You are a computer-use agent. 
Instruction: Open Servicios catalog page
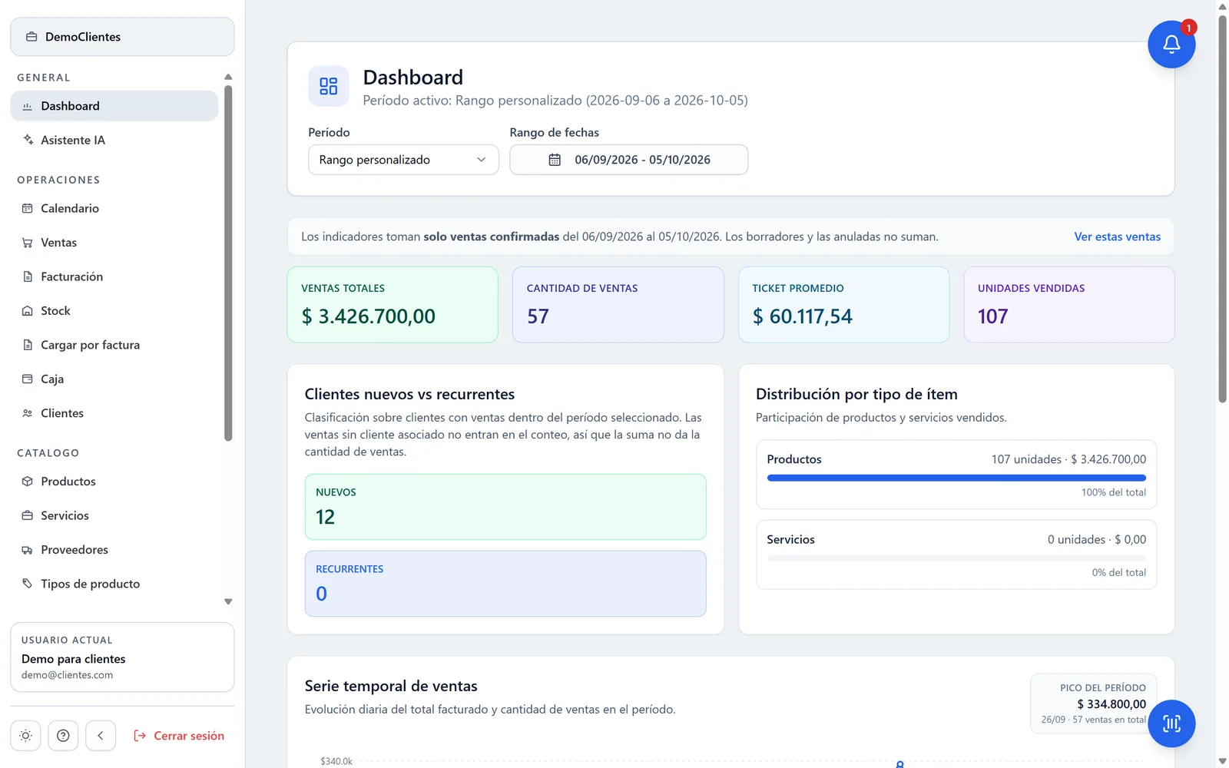(x=114, y=515)
